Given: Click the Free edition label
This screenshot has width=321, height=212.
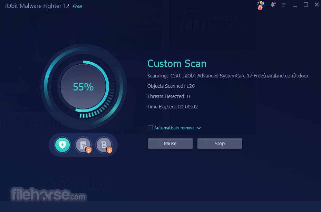Looking at the screenshot, I should click(x=77, y=6).
